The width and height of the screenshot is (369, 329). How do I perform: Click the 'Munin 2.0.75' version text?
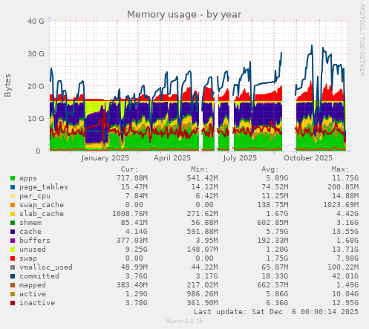pyautogui.click(x=184, y=322)
